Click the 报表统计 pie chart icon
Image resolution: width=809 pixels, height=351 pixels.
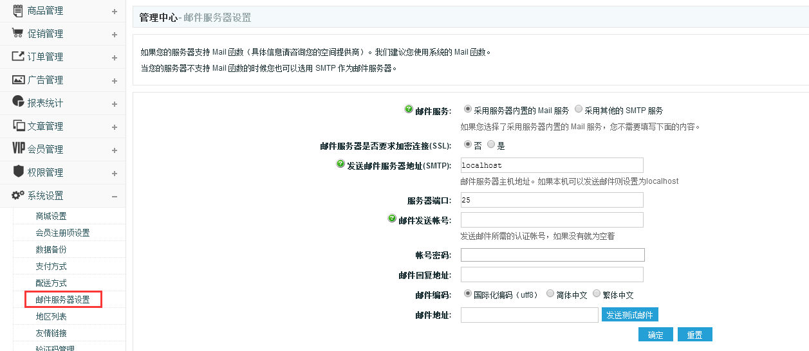pos(18,102)
